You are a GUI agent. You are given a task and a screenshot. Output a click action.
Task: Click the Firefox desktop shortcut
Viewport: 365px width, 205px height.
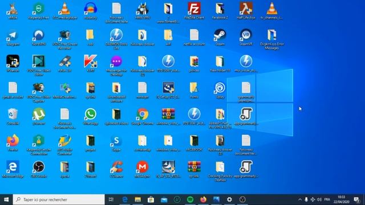[13, 143]
